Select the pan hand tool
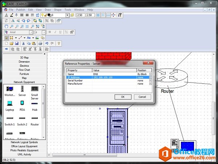Image resolution: width=218 pixels, height=164 pixels. pyautogui.click(x=7, y=27)
